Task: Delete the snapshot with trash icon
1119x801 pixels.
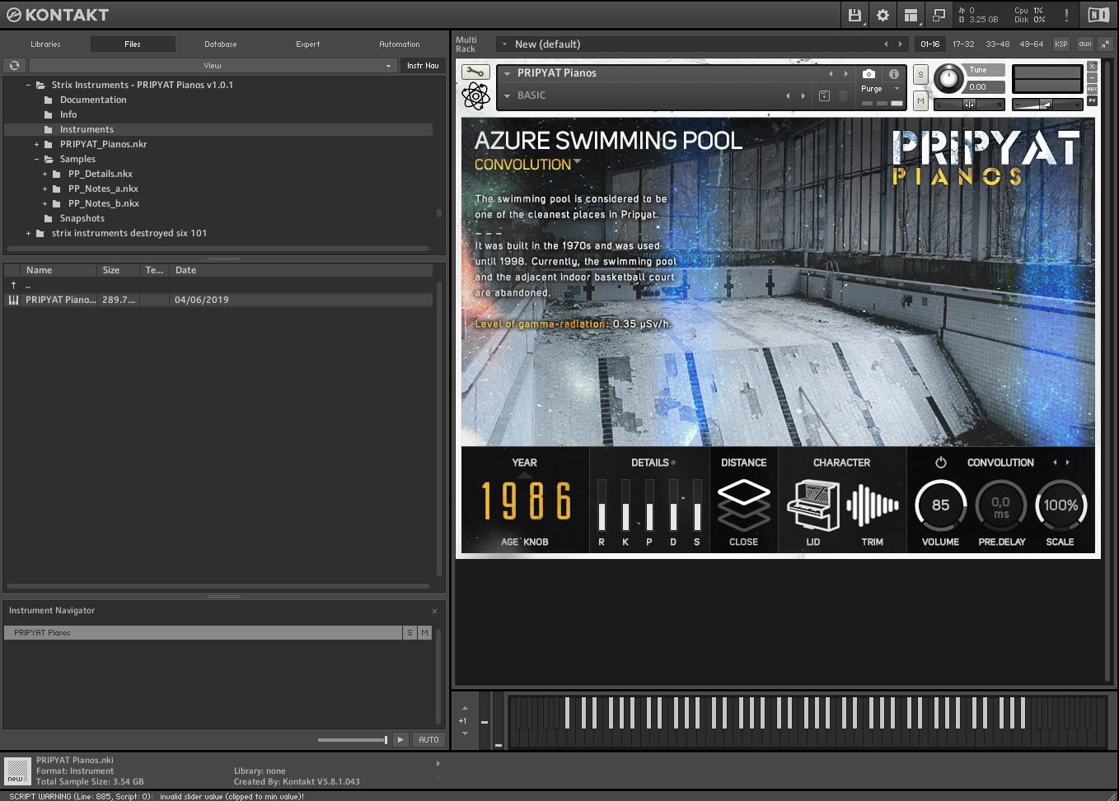Action: [x=843, y=96]
